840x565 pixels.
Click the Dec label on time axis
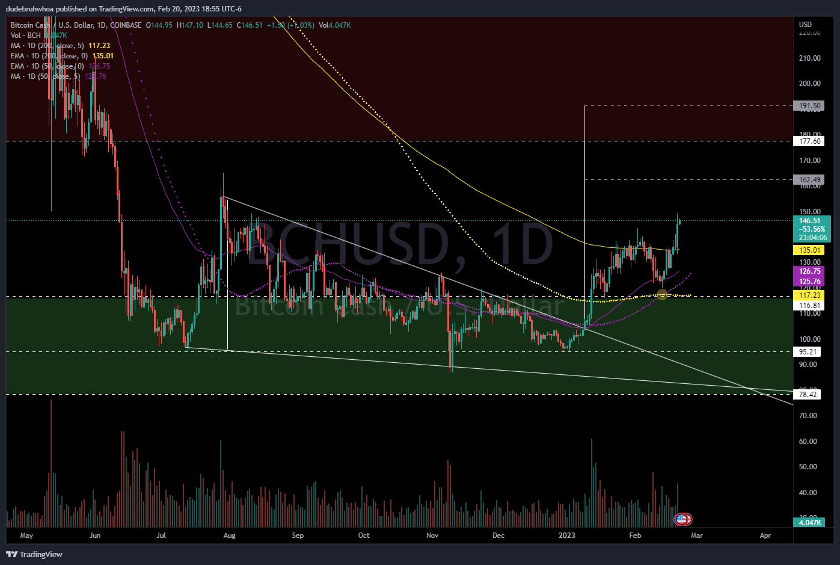click(498, 536)
